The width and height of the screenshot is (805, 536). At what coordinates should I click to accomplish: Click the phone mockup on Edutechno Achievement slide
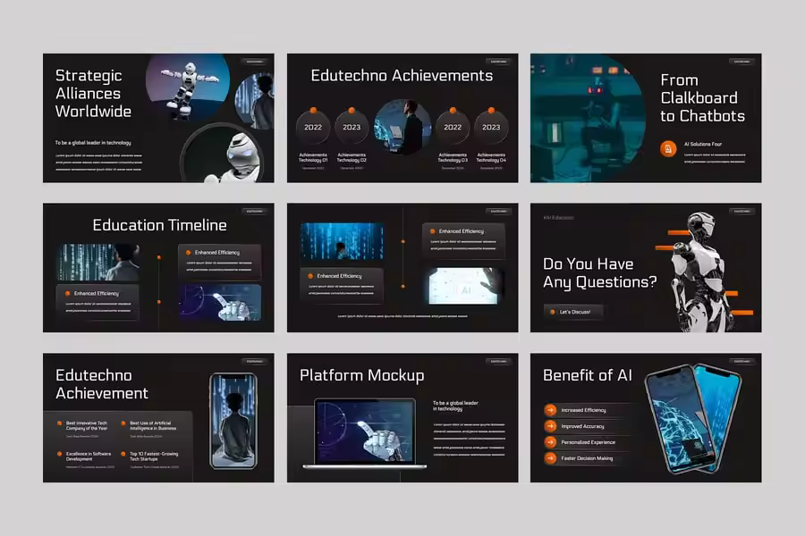coord(233,421)
